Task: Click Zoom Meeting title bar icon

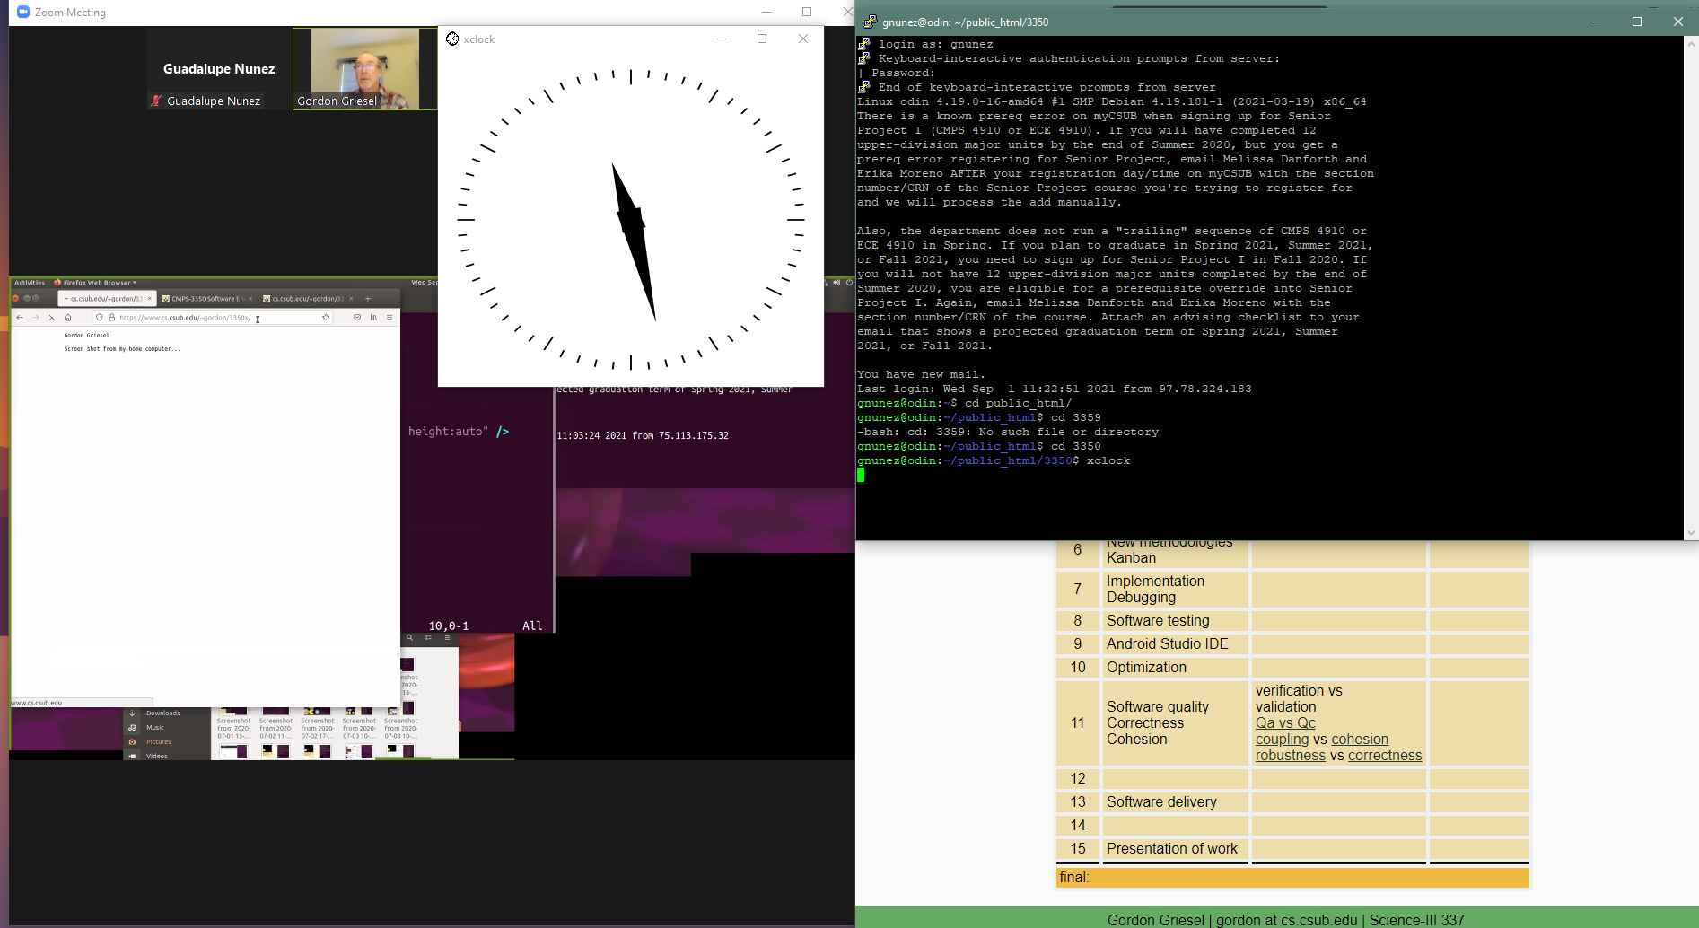Action: point(23,13)
